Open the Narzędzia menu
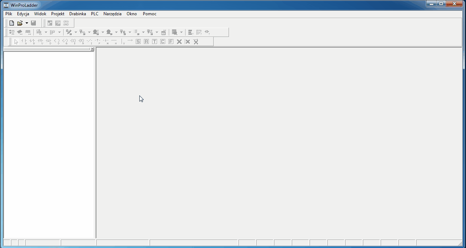This screenshot has height=248, width=466. click(x=112, y=14)
